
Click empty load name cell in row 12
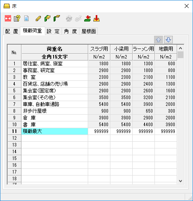click(x=55, y=138)
